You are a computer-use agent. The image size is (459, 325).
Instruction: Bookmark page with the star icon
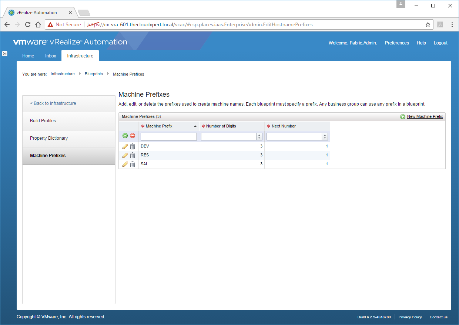[428, 25]
